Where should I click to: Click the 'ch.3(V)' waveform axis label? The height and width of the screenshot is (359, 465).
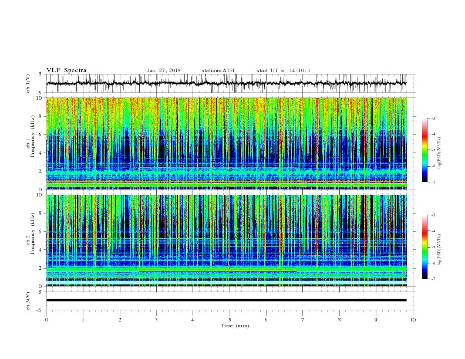pos(28,301)
